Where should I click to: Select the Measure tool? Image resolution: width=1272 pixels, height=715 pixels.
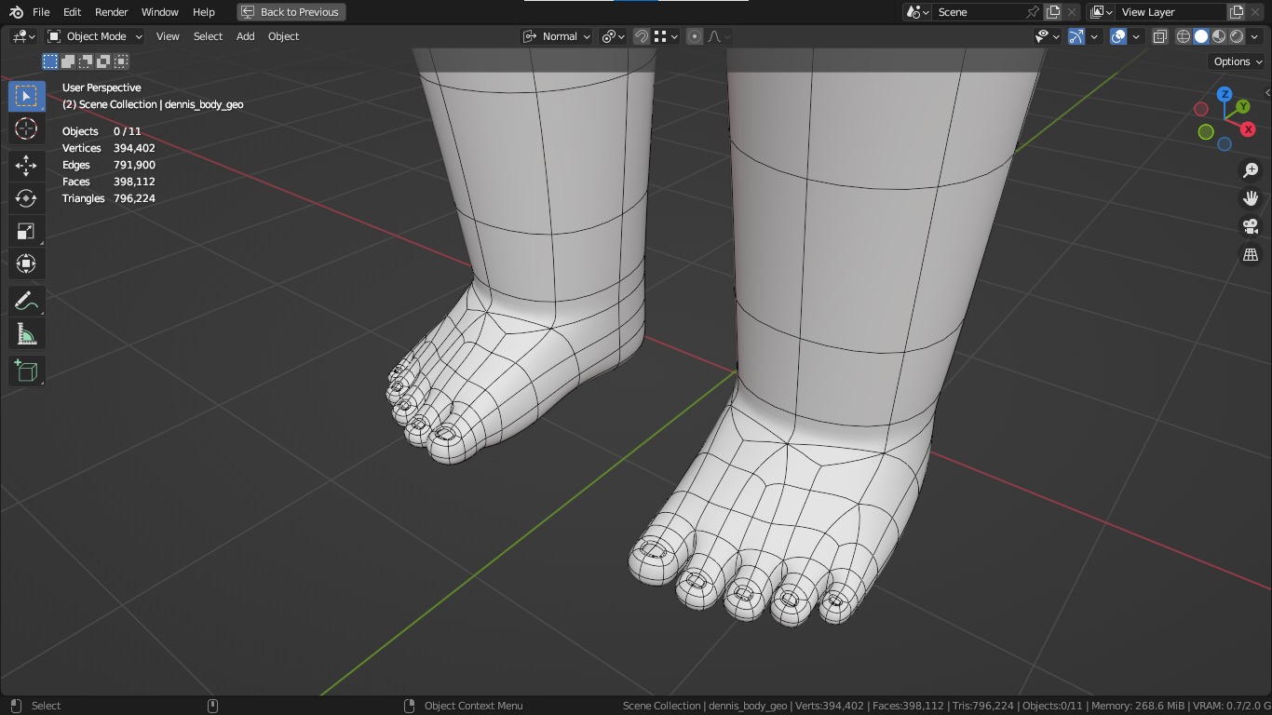[x=26, y=333]
